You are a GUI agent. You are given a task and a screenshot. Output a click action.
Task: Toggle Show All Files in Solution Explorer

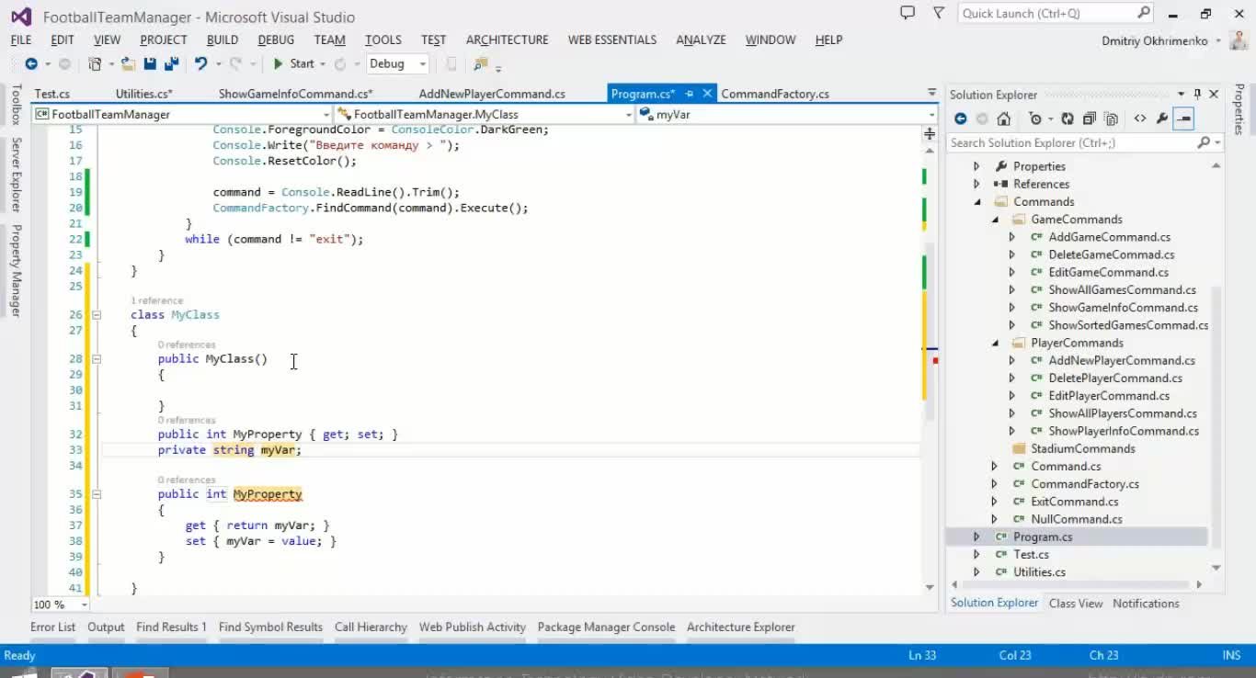pos(1111,119)
